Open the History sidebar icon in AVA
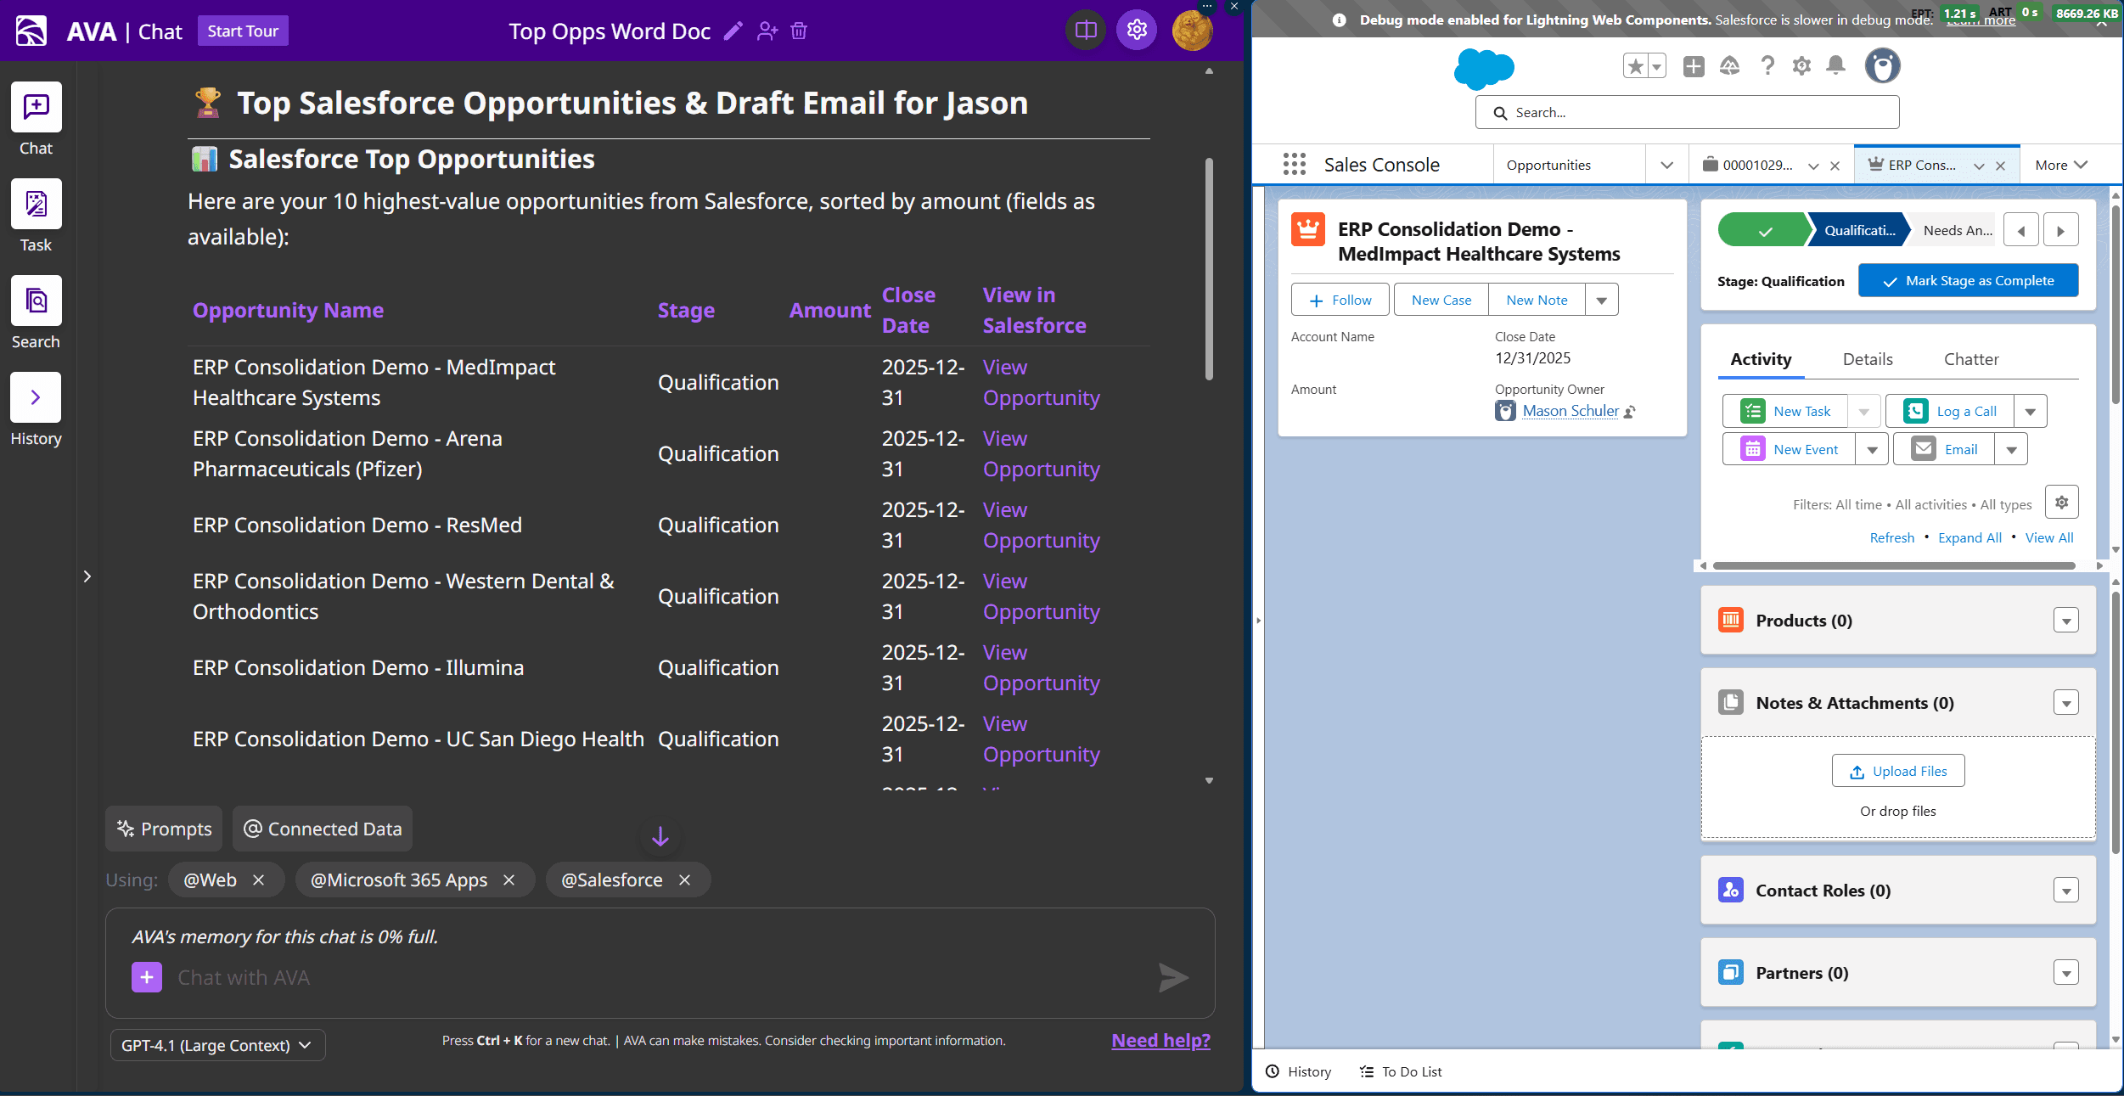Image resolution: width=2124 pixels, height=1096 pixels. point(36,397)
